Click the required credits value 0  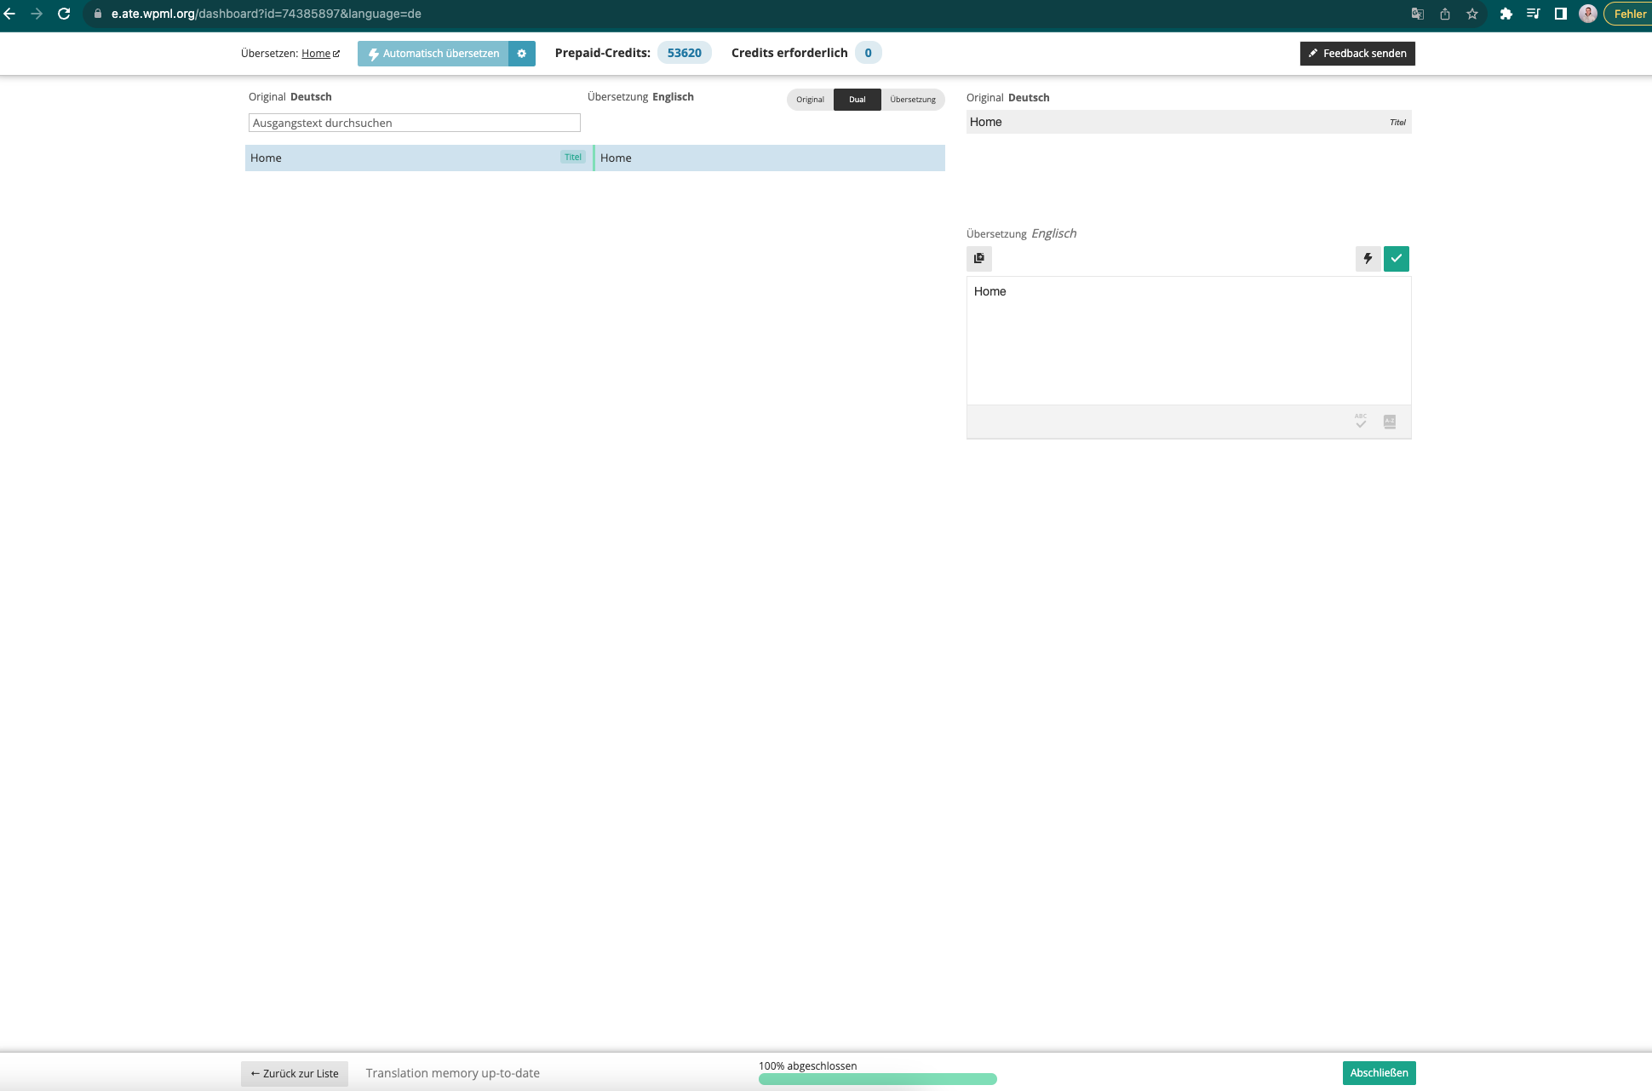(x=868, y=53)
